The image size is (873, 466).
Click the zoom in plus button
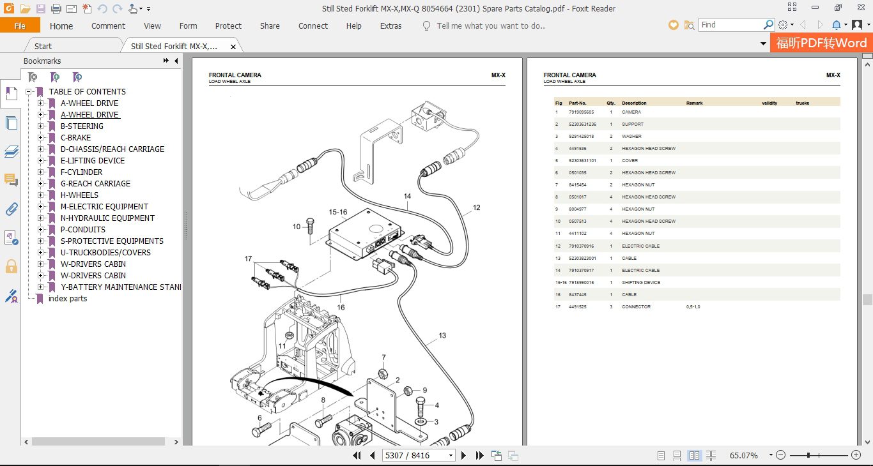[x=856, y=455]
